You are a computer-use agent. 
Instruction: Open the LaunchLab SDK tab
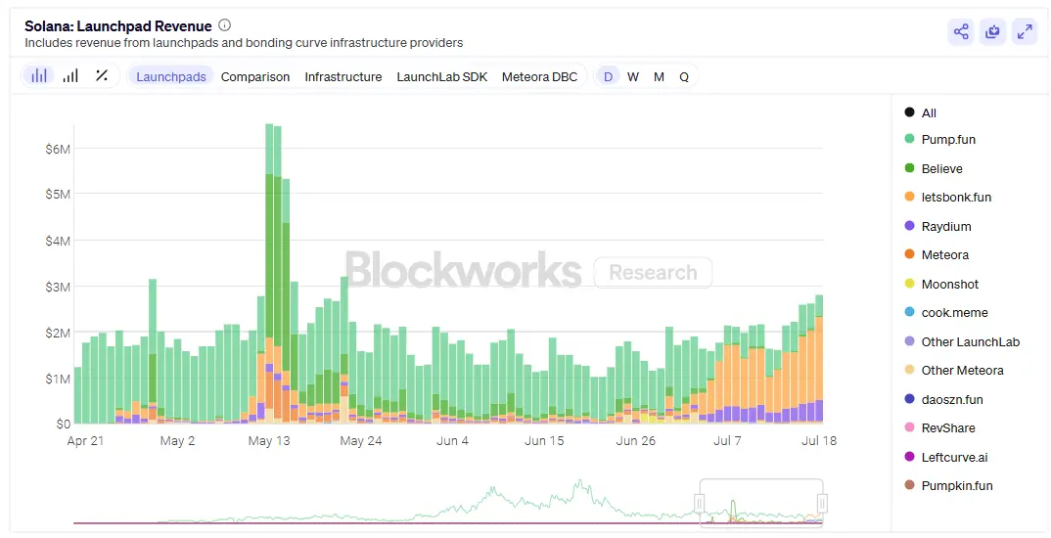pos(442,76)
